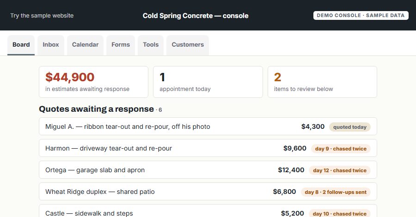Open Harmon driveway tear-out quote row
This screenshot has height=217, width=416.
coord(208,148)
